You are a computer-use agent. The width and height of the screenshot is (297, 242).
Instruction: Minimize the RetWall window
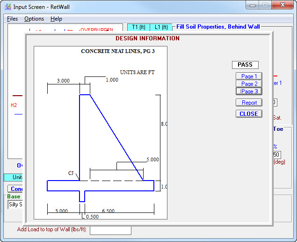pyautogui.click(x=253, y=5)
